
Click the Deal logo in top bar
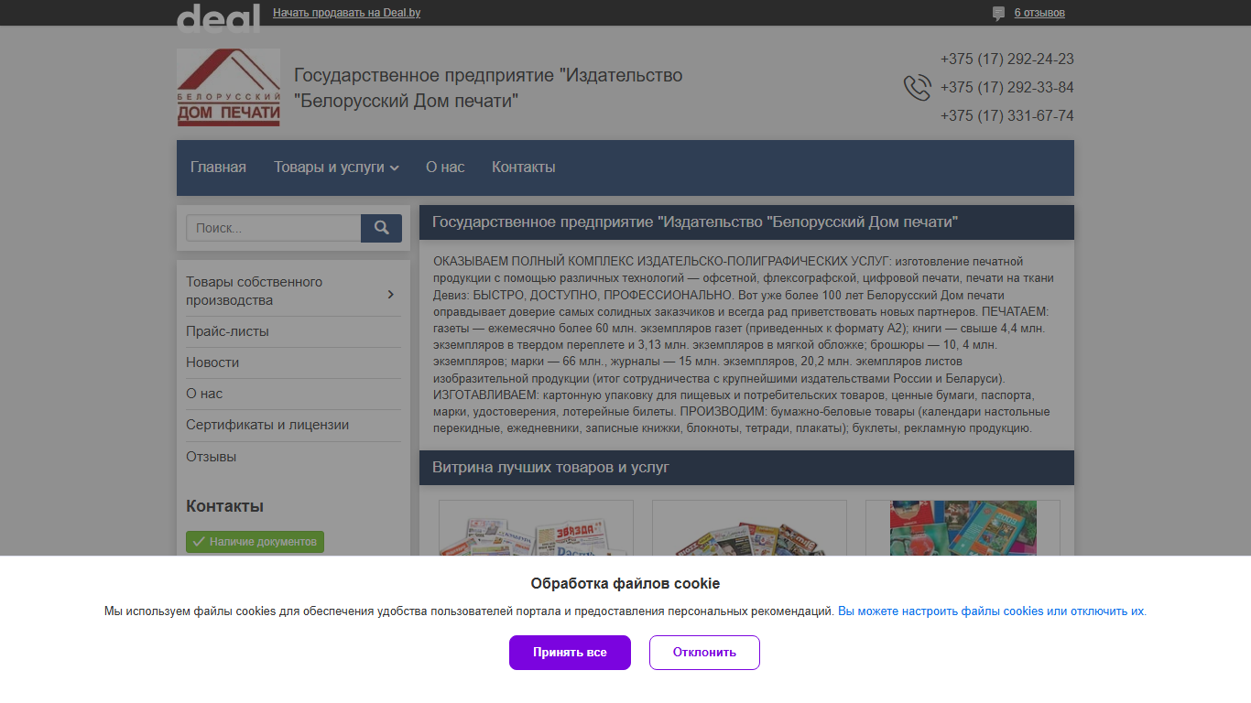218,16
